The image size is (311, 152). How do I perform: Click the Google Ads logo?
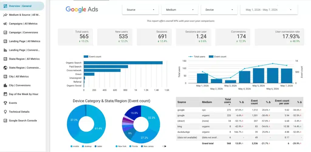(x=82, y=10)
